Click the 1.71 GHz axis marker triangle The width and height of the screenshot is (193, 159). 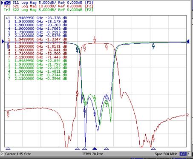click(8, 148)
